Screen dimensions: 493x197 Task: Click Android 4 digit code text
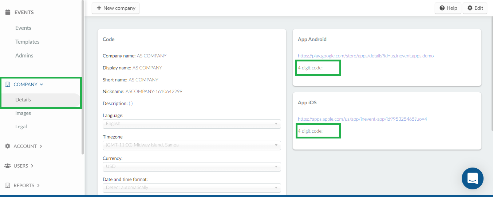(x=310, y=68)
